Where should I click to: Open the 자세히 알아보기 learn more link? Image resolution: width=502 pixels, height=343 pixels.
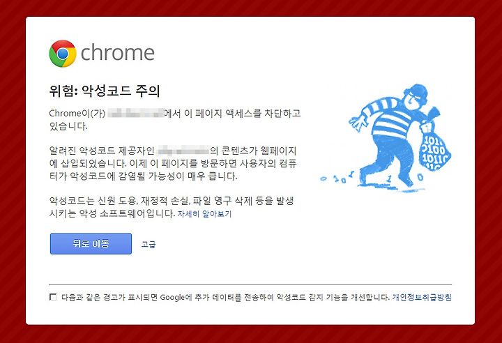click(204, 213)
